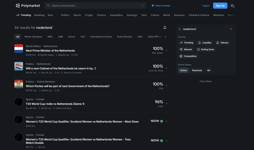Filter by Winter Olympics chip

33,37
